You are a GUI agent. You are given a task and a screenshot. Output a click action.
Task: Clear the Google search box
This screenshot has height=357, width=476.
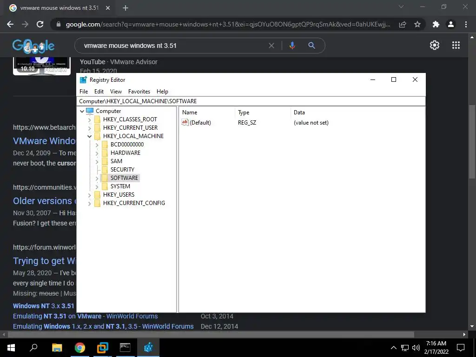click(x=271, y=46)
